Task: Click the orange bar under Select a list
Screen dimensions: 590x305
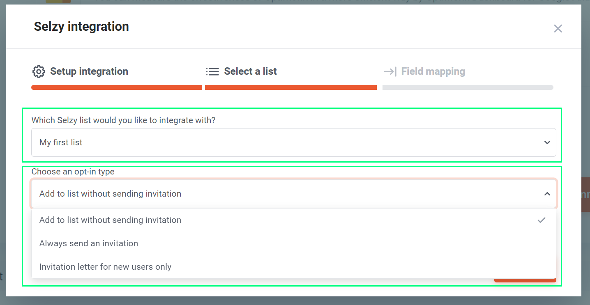Action: click(x=291, y=87)
